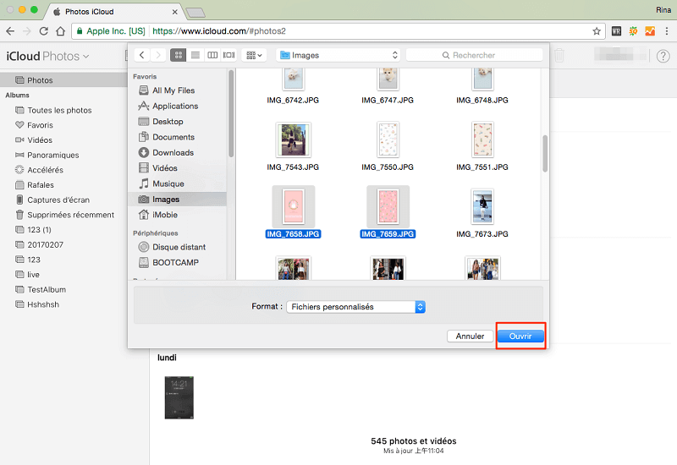Select the IMG_7551.JPG thumbnail
The image size is (677, 465).
(x=482, y=139)
